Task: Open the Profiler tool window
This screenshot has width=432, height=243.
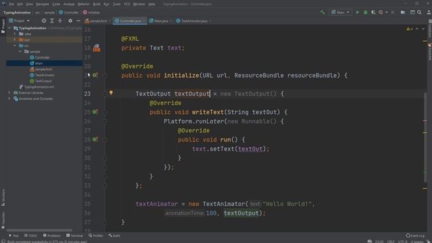Action: [96, 236]
